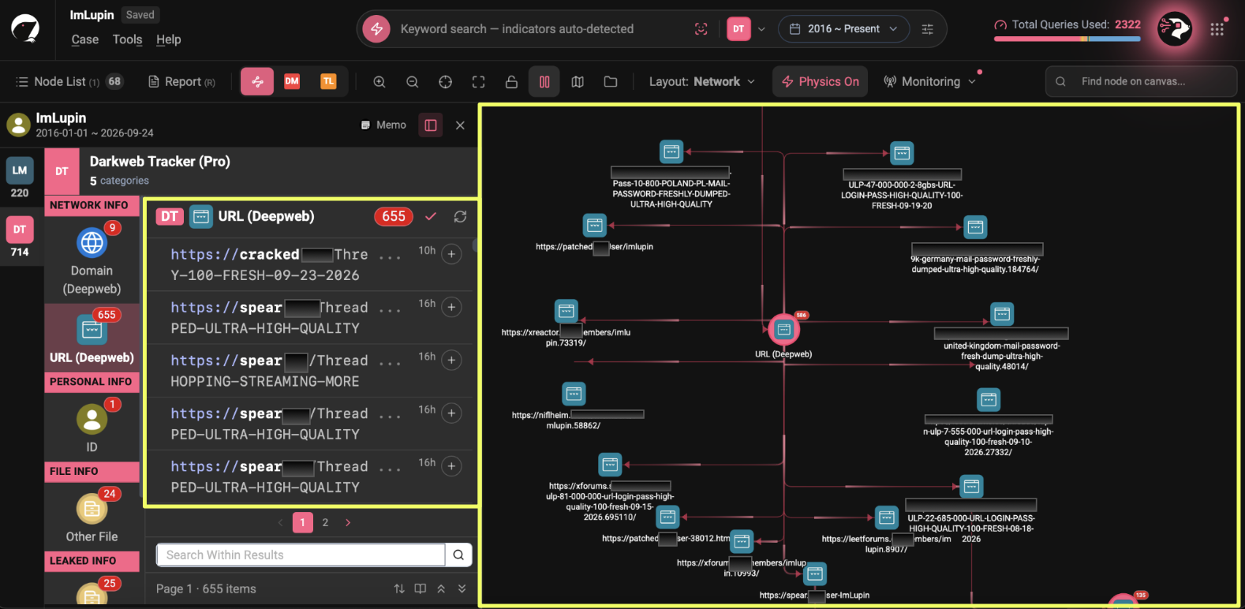Click the zoom out magnifier icon
This screenshot has height=609, width=1245.
point(413,82)
